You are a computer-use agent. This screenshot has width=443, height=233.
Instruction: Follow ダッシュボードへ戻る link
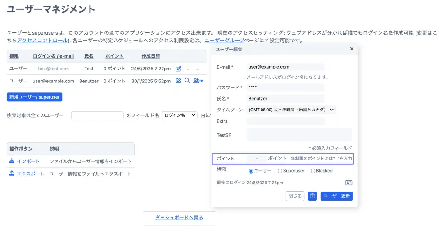coord(179,218)
